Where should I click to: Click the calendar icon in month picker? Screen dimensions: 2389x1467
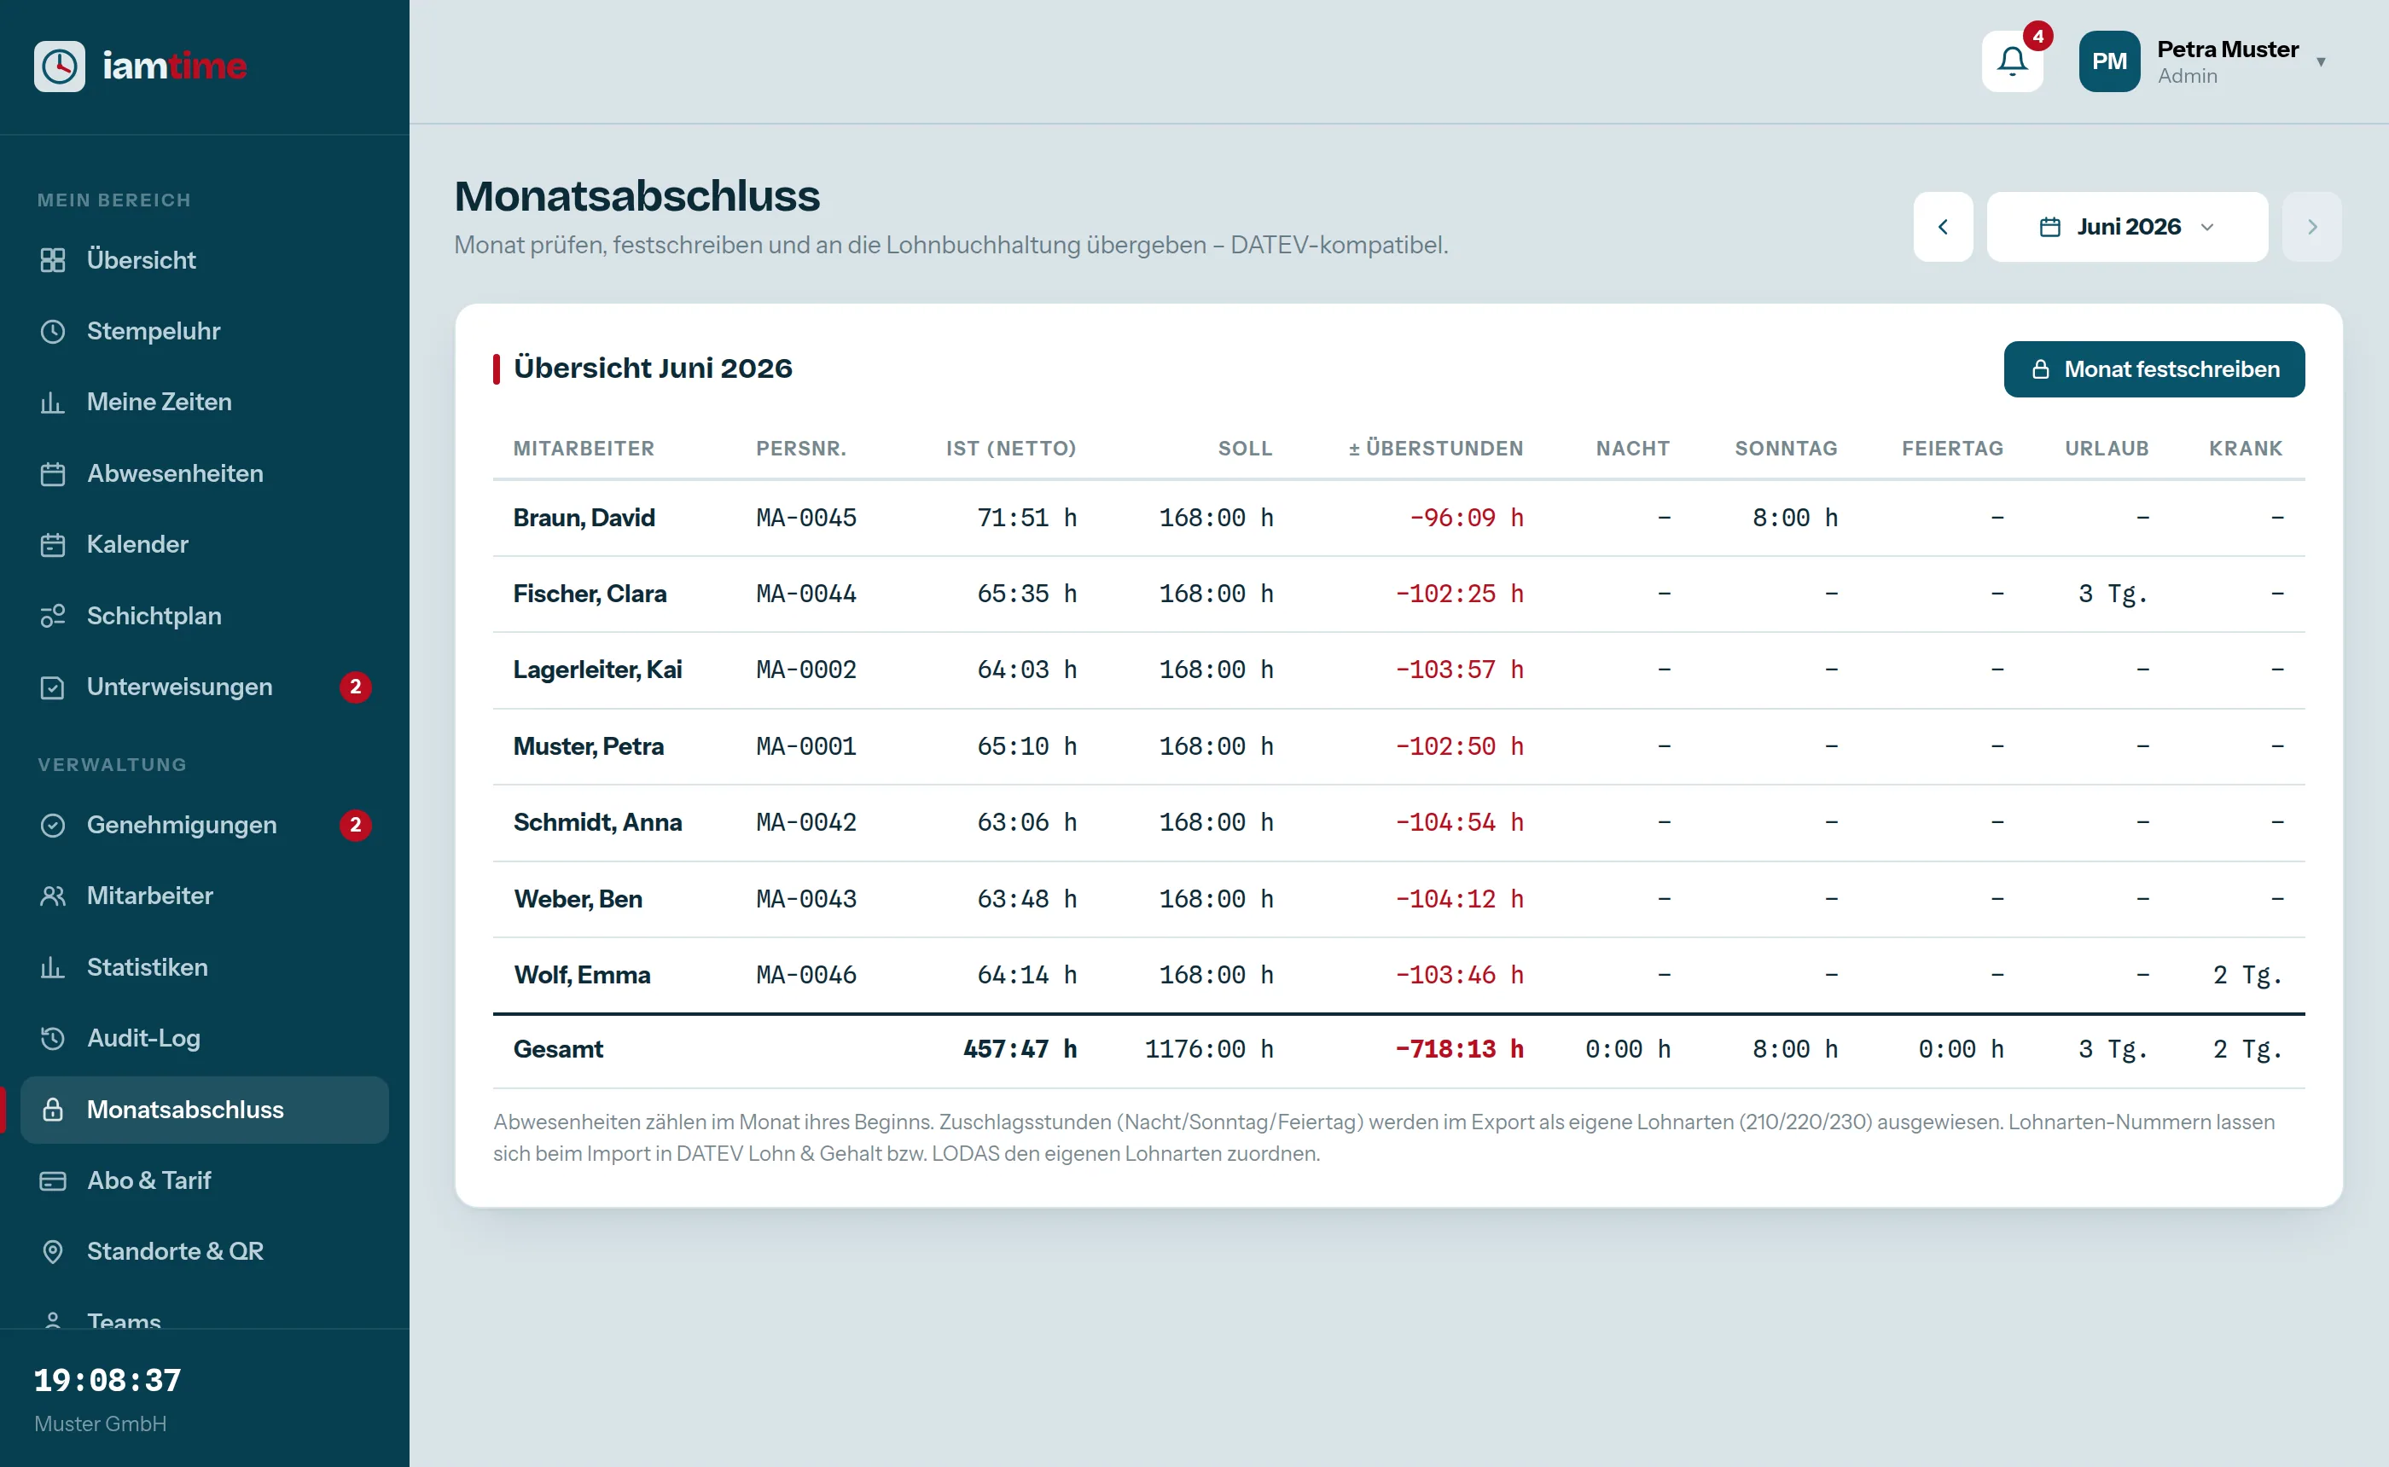pyautogui.click(x=2049, y=227)
